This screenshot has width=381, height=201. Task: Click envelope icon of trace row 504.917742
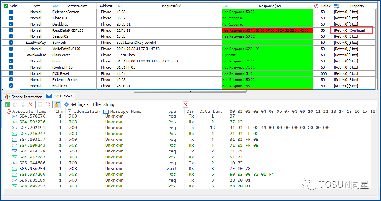(x=15, y=157)
